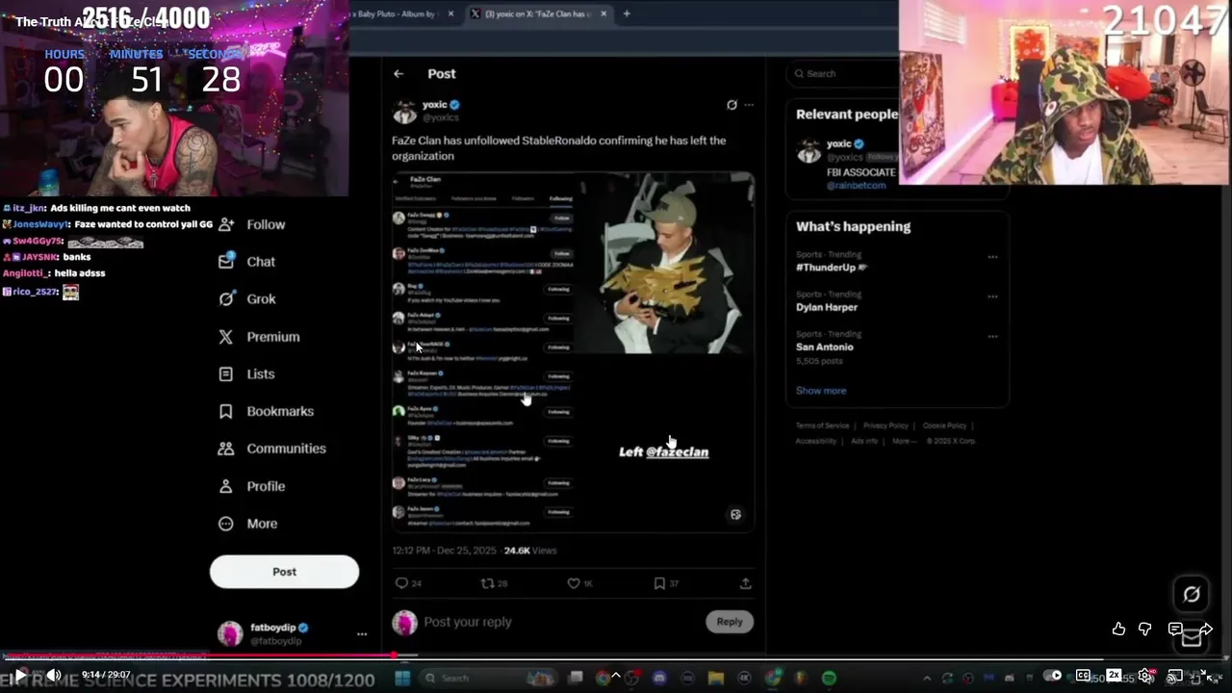Open the options dots for San Antonio trend

click(992, 336)
